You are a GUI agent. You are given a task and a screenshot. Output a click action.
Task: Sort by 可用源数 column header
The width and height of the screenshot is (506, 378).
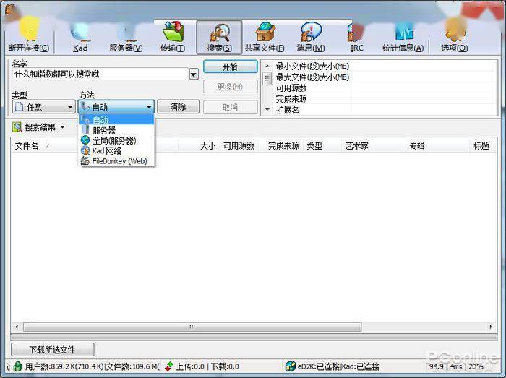(x=239, y=146)
